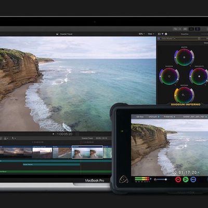Click the Coastal Travel timeline title
This screenshot has width=208, height=208.
[87, 138]
